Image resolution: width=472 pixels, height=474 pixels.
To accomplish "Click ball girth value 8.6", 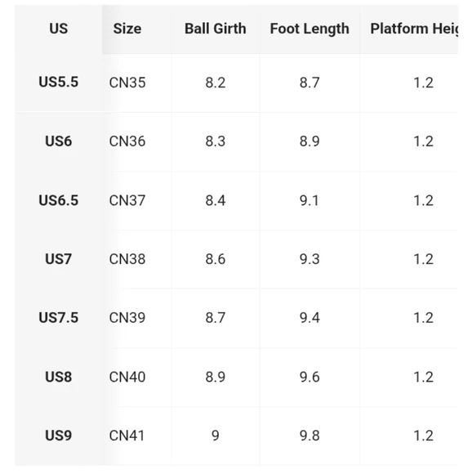I will click(216, 259).
